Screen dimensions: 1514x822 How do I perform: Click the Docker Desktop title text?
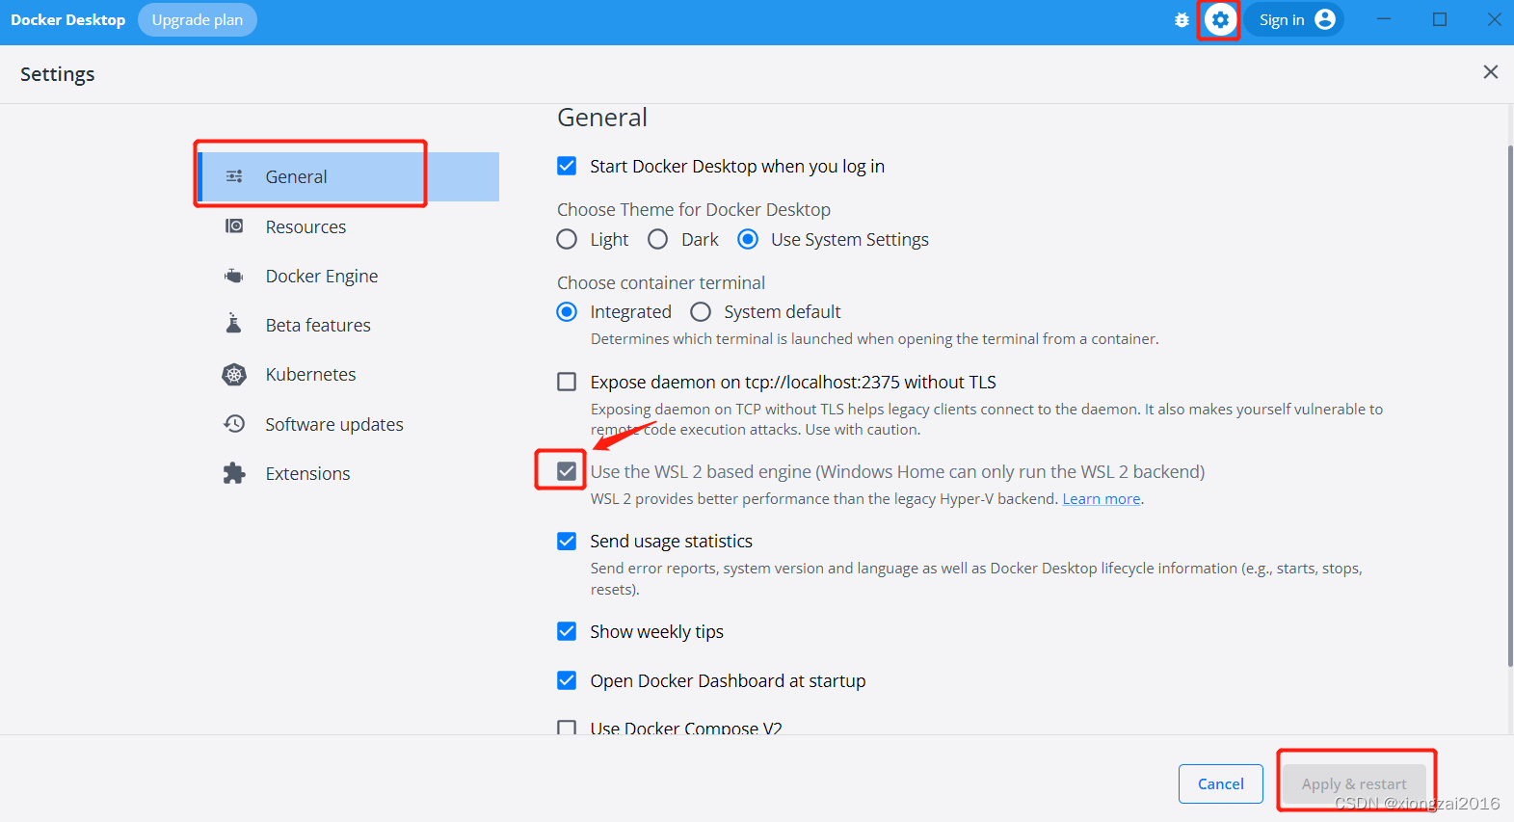click(x=68, y=20)
